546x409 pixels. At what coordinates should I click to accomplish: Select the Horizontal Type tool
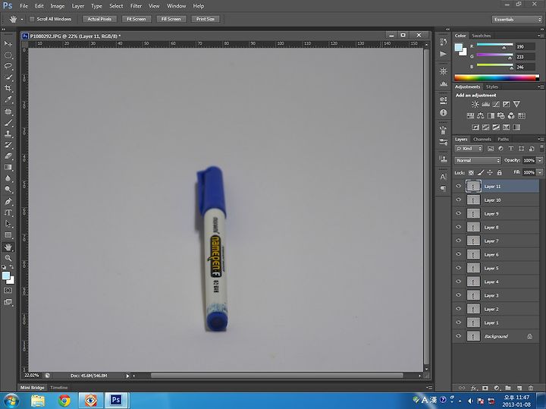tap(8, 212)
